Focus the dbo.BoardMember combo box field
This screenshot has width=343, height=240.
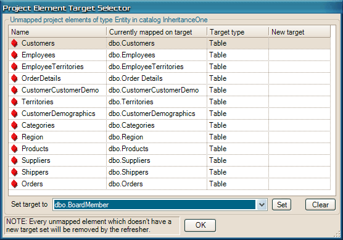[x=154, y=205]
